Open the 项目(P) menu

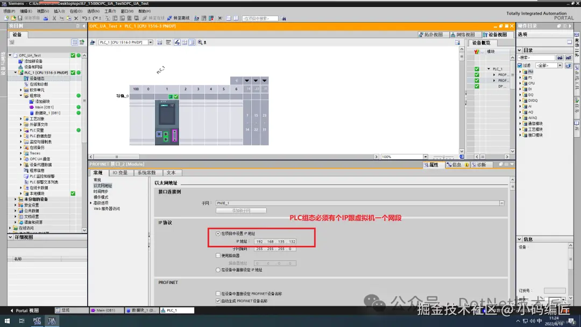[9, 11]
